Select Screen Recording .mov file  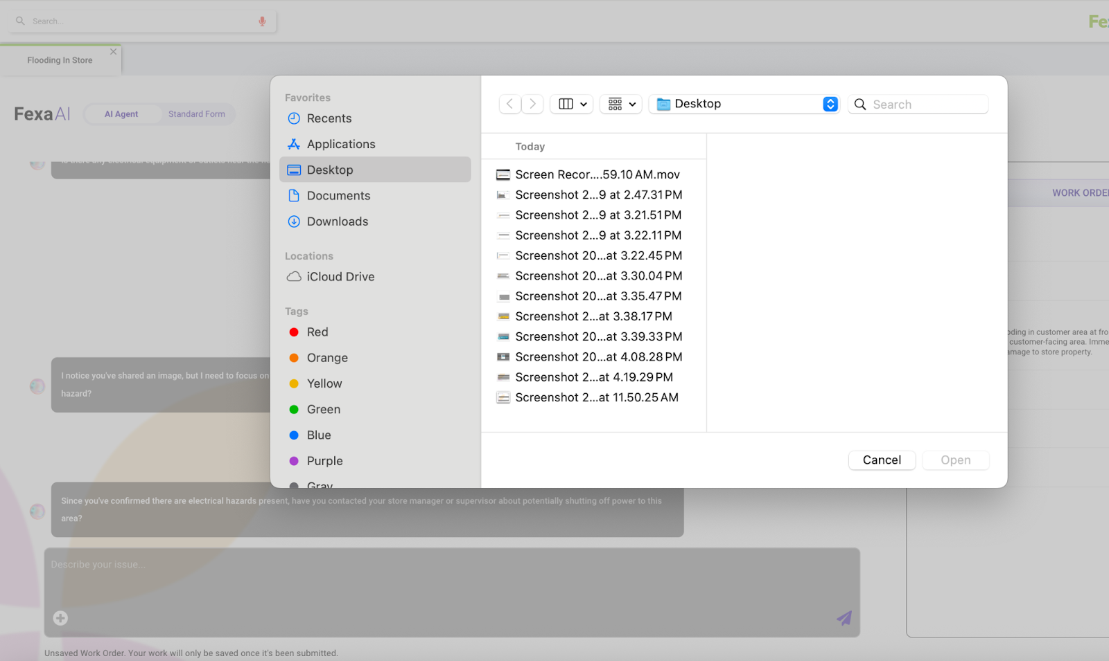[x=597, y=174]
